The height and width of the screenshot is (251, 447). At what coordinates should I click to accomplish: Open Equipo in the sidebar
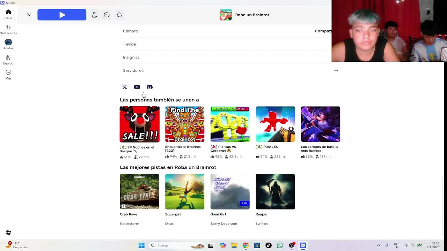[8, 60]
